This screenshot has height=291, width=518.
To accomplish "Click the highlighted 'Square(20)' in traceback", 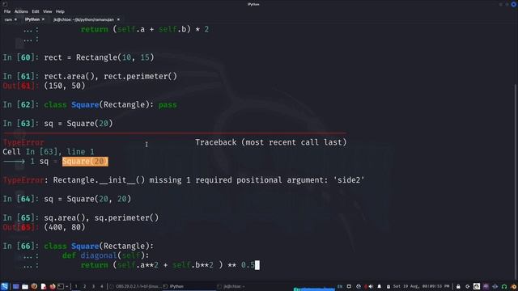I will coord(85,162).
